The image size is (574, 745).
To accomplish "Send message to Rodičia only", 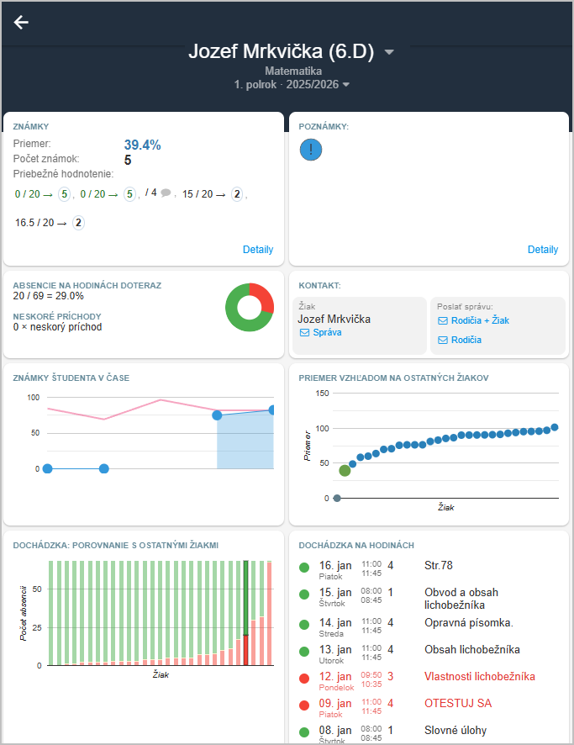I will (465, 340).
